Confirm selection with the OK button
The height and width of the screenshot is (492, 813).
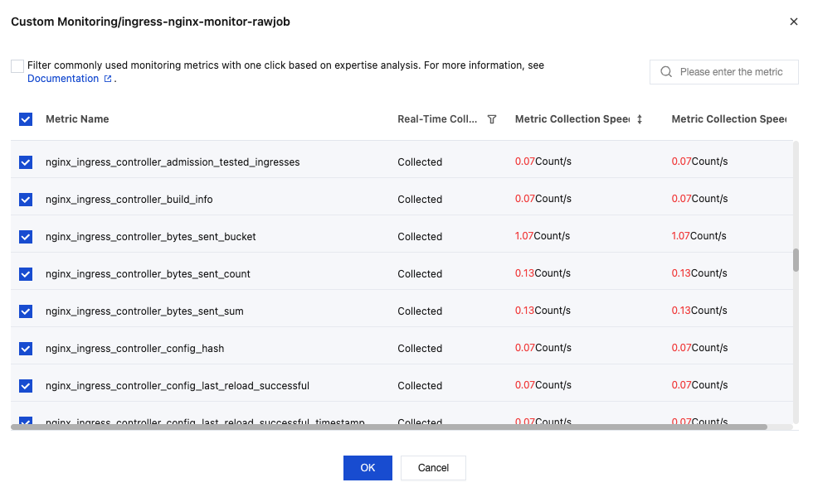click(x=368, y=468)
